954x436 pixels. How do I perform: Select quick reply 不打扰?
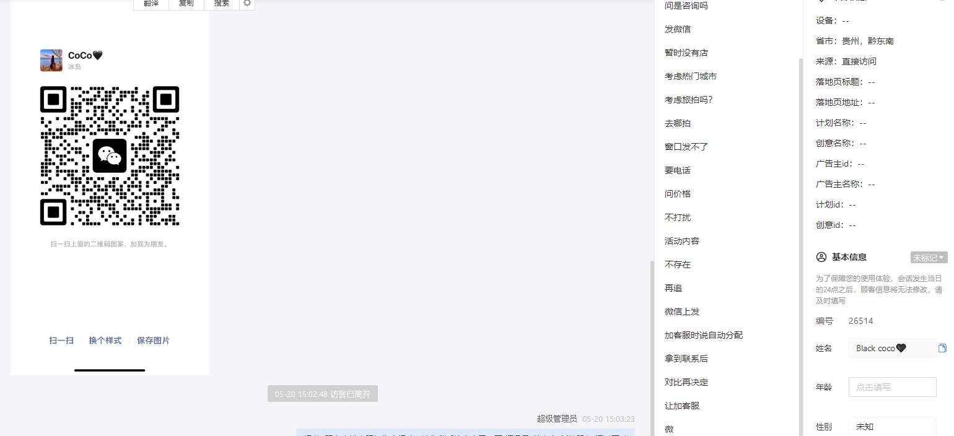tap(678, 217)
